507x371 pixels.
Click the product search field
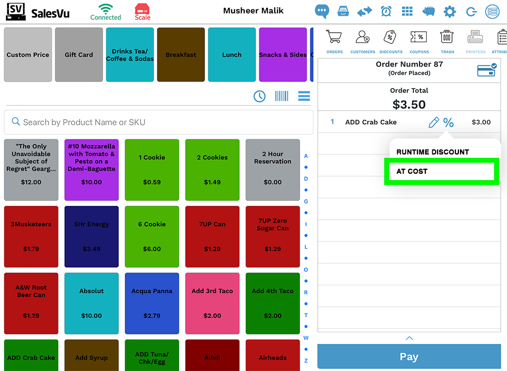point(158,122)
